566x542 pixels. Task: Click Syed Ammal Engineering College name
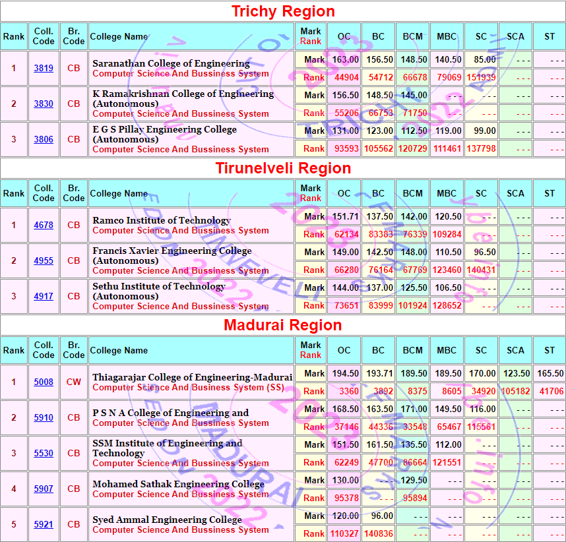pyautogui.click(x=167, y=520)
